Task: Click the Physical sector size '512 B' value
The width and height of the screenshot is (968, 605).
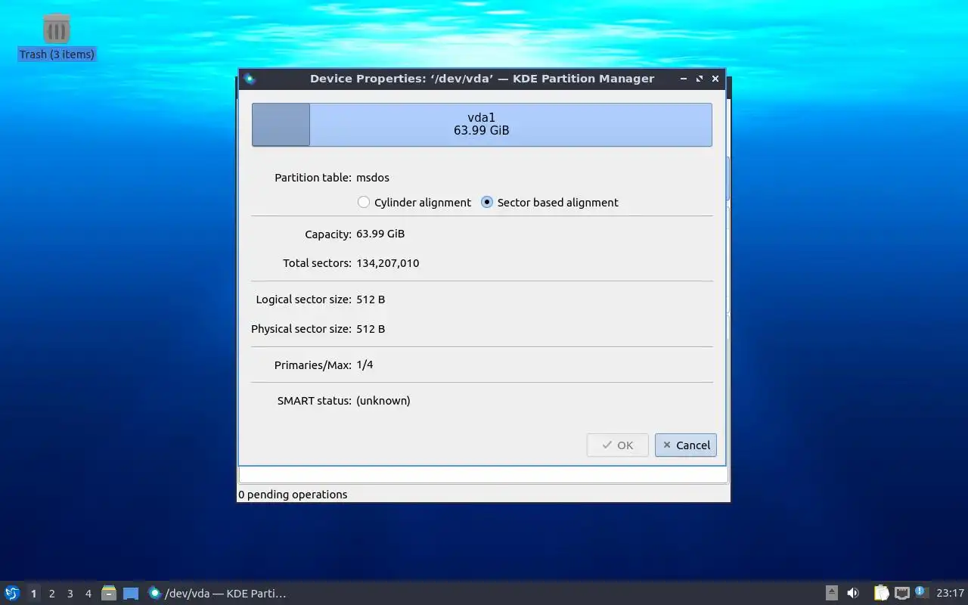Action: coord(371,329)
